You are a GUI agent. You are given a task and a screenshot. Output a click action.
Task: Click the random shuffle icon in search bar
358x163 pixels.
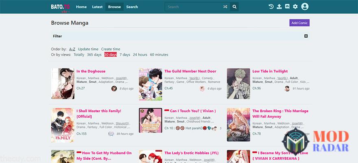click(225, 7)
